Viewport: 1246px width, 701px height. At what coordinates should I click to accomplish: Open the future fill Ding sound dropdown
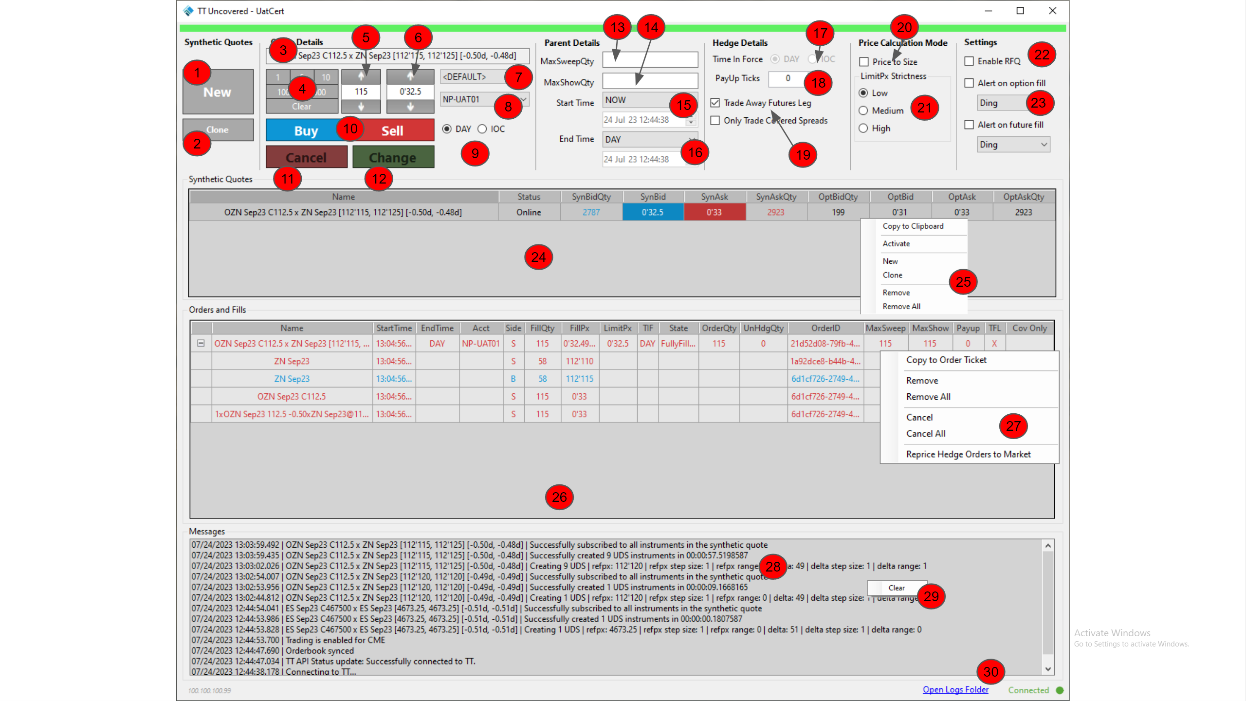[x=1044, y=145]
